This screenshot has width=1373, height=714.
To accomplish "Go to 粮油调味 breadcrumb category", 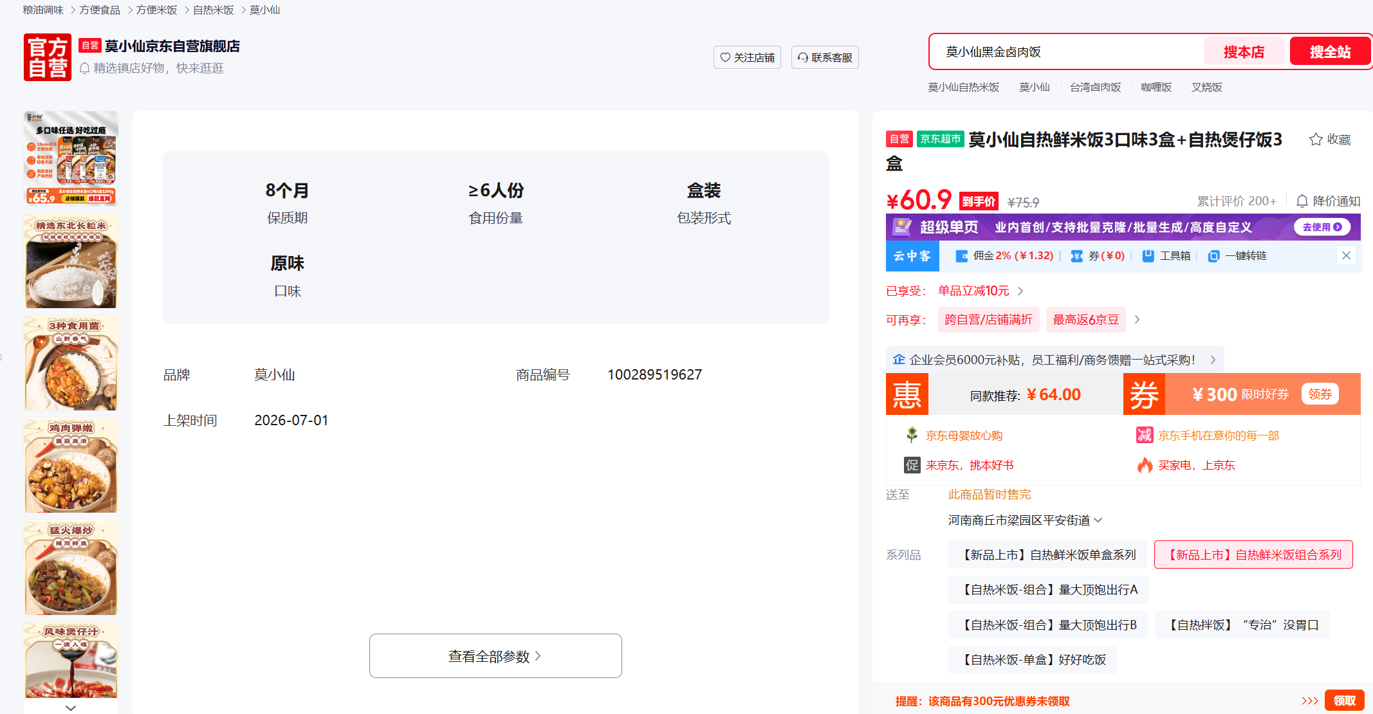I will click(43, 10).
